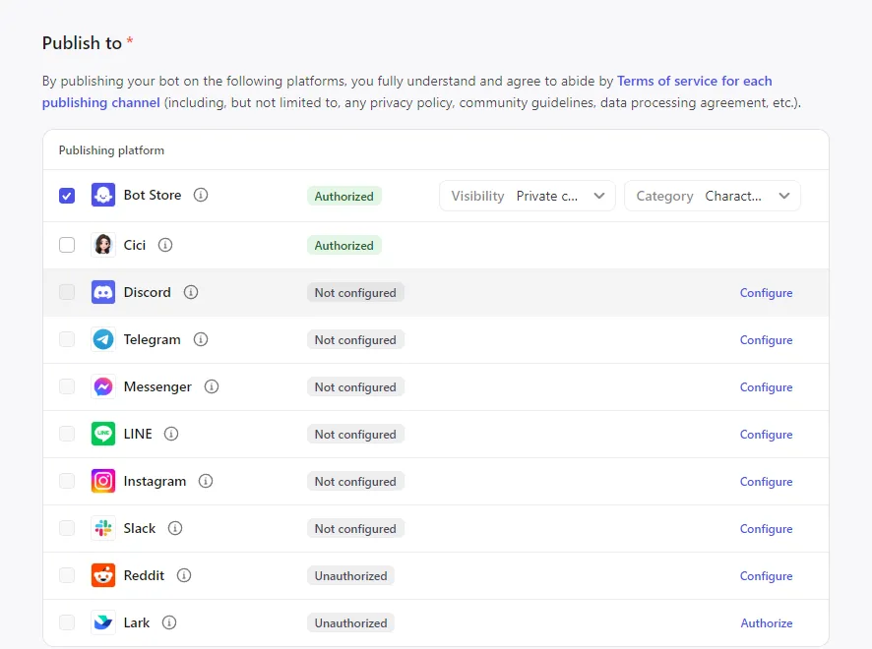
Task: Open the Category dropdown for Bot Store
Action: click(713, 196)
